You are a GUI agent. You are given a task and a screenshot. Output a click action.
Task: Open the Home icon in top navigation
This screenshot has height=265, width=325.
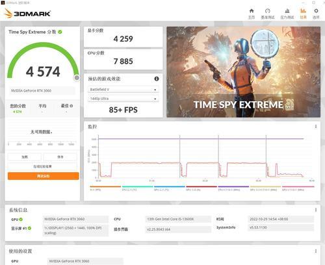coord(252,14)
